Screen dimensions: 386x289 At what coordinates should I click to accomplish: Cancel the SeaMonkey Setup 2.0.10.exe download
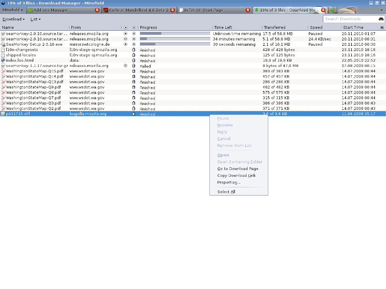[x=134, y=44]
